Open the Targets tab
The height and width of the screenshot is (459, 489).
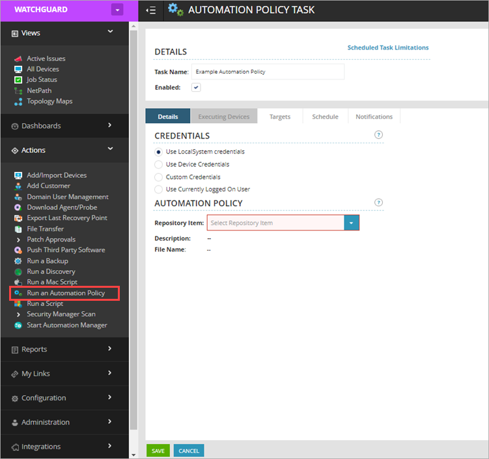pos(280,117)
